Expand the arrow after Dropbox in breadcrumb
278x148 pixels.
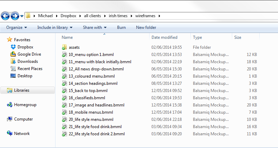click(x=80, y=16)
